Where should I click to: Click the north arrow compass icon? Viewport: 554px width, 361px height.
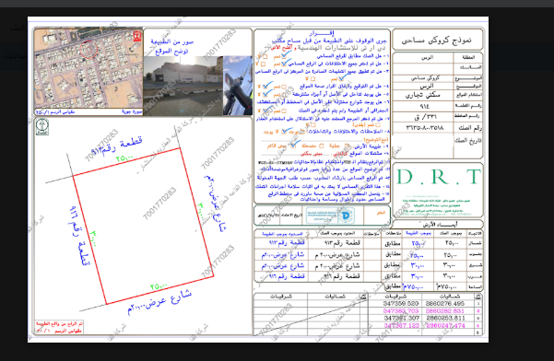pyautogui.click(x=42, y=127)
